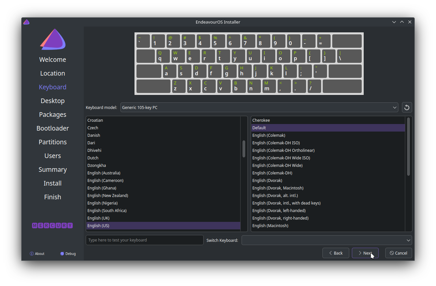This screenshot has height=286, width=436.
Task: Select the English (Dvorak) variant
Action: click(328, 180)
